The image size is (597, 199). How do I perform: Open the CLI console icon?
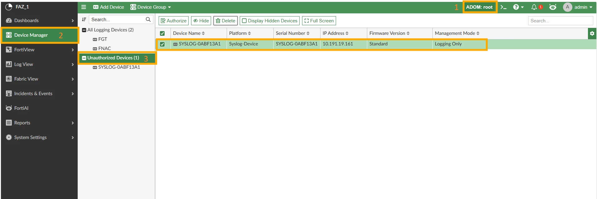pyautogui.click(x=503, y=7)
